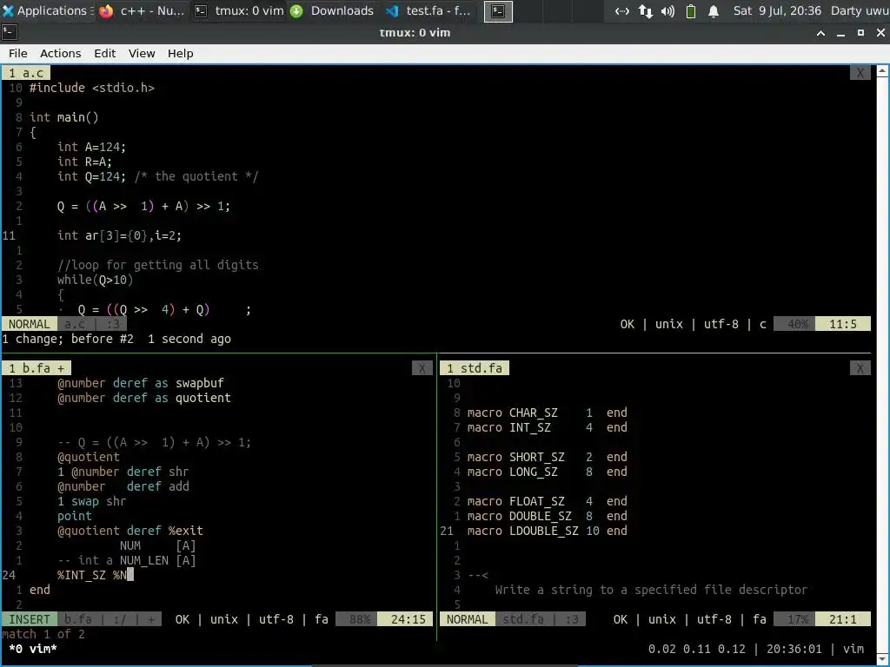Screen dimensions: 890x667
Task: Click the '40%' indicator in a.c statusline
Action: (798, 324)
